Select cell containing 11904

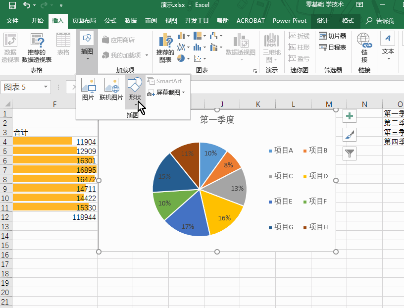(x=54, y=142)
